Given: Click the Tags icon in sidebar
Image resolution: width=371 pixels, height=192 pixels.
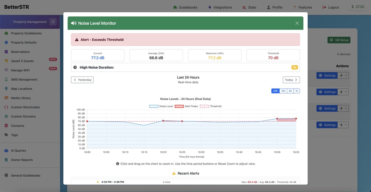Looking at the screenshot, I should [x=6, y=135].
